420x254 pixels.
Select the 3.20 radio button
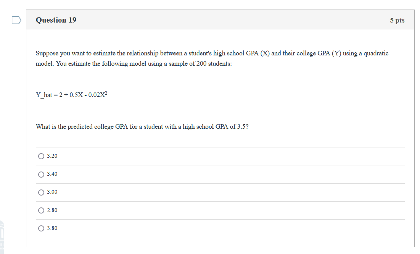pyautogui.click(x=41, y=156)
